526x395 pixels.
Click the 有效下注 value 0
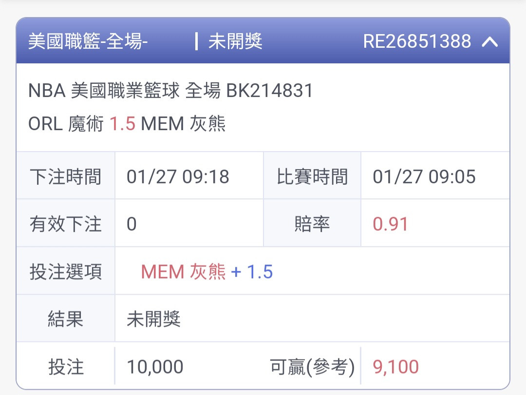131,224
